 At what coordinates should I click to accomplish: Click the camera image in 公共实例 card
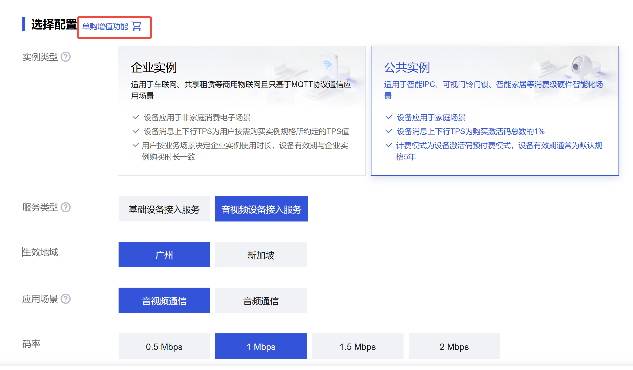(x=580, y=66)
